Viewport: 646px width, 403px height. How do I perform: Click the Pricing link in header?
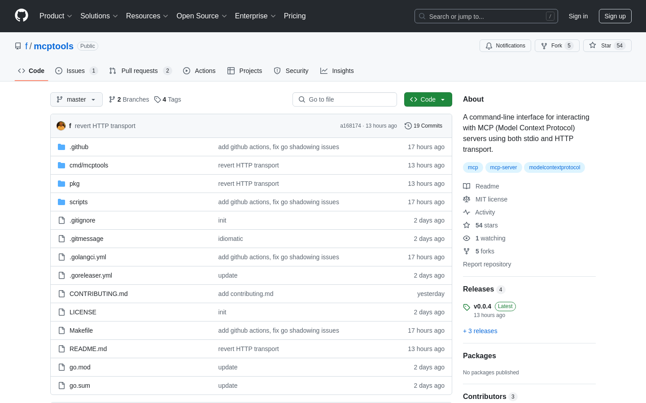(x=295, y=16)
